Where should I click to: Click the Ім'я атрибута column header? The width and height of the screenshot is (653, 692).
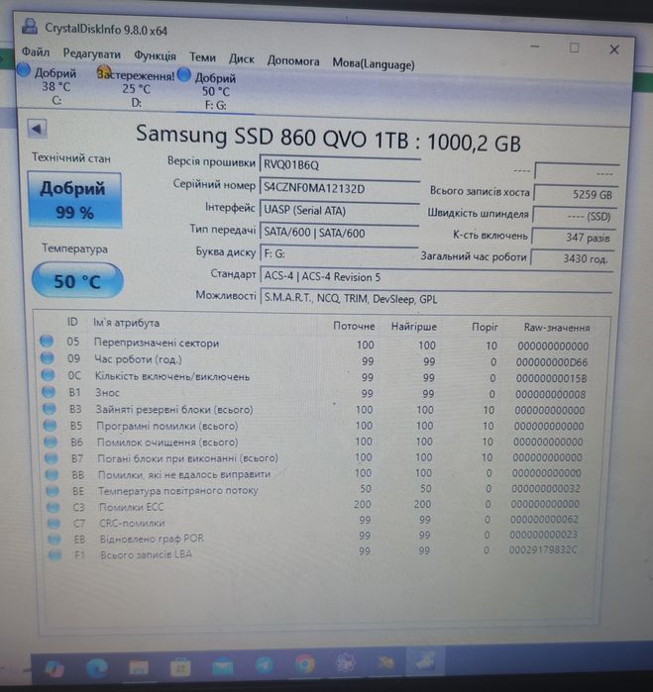[x=126, y=323]
